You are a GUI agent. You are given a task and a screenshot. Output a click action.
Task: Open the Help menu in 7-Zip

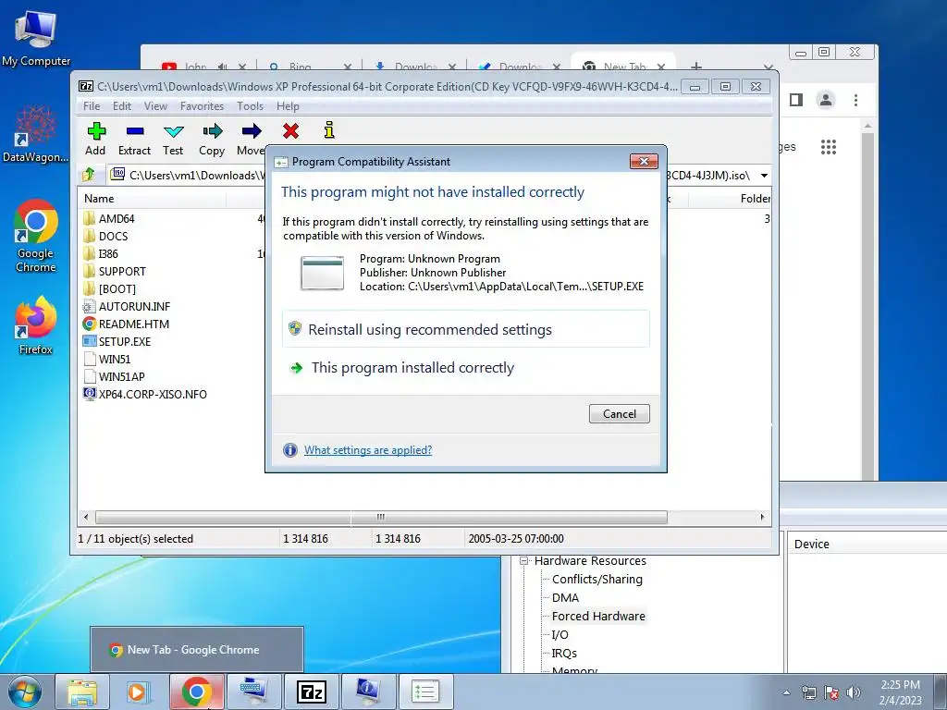pyautogui.click(x=288, y=106)
